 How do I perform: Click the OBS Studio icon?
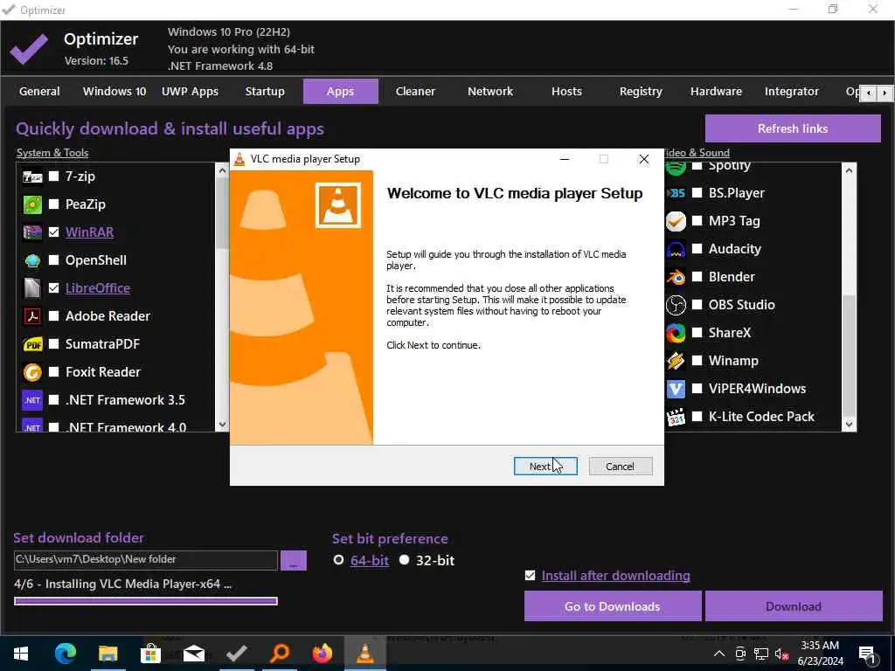click(676, 305)
